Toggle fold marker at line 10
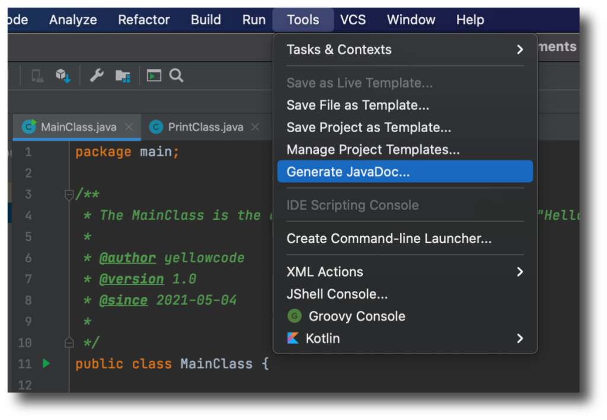Viewport: 607px width, 420px height. click(x=69, y=342)
